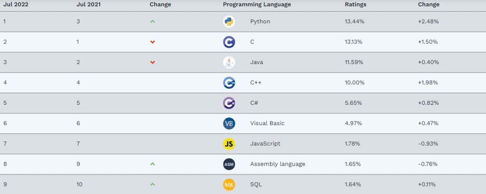Click the 13.44% rating value
Viewport: 486px width, 194px height.
click(354, 22)
